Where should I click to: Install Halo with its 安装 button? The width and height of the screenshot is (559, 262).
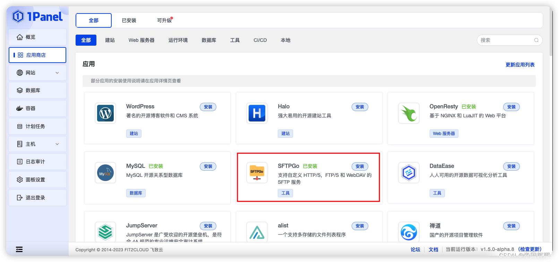[x=360, y=107]
